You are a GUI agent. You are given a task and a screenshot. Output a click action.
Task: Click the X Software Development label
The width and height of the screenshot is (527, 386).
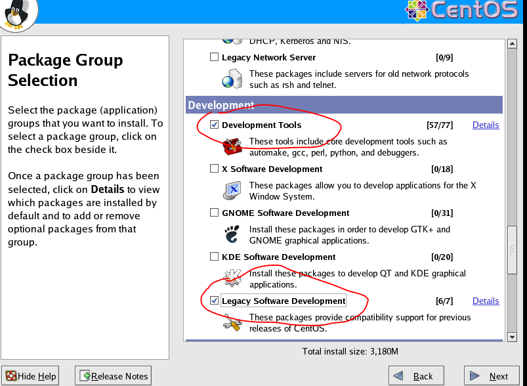272,169
